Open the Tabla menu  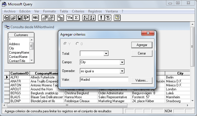tap(64, 11)
